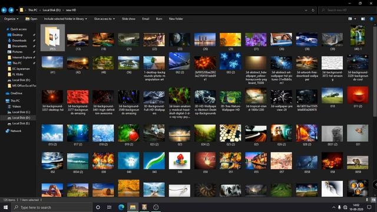Switch to large thumbnails view in status bar

pyautogui.click(x=373, y=200)
